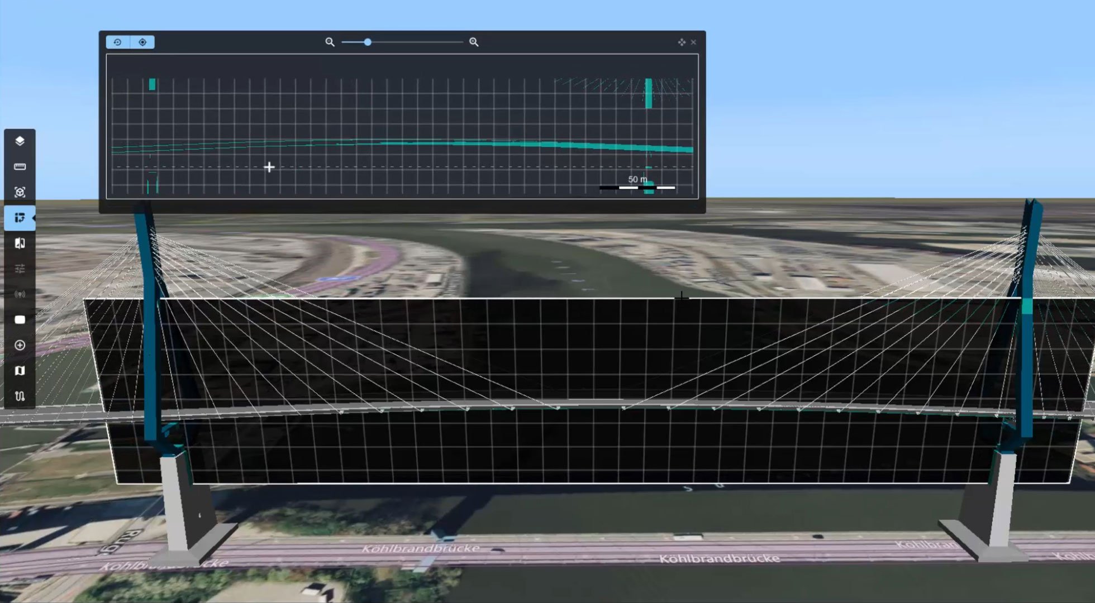This screenshot has width=1095, height=603.
Task: Click the broadcast signal icon in sidebar
Action: tap(20, 294)
